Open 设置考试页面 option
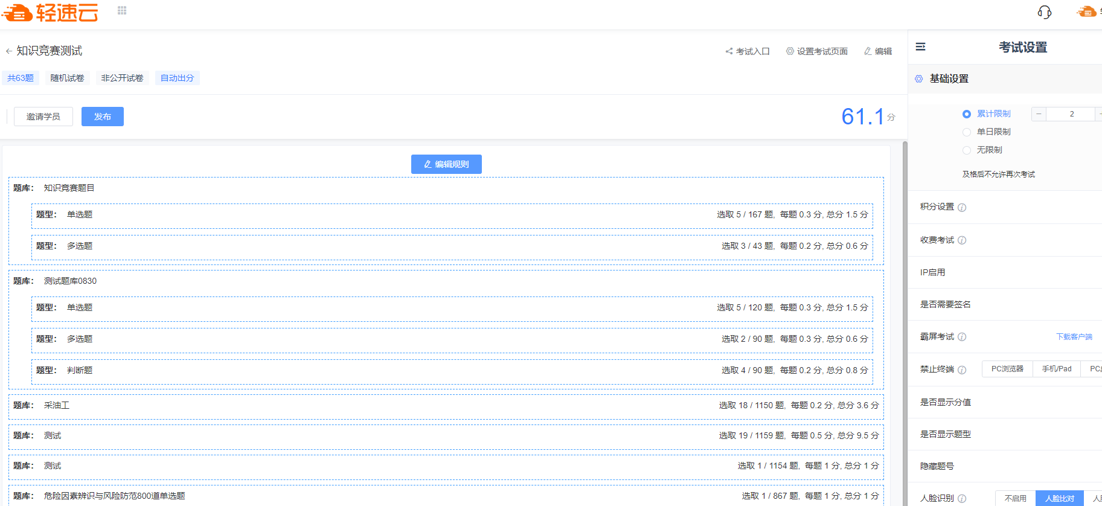Image resolution: width=1102 pixels, height=506 pixels. coord(816,51)
